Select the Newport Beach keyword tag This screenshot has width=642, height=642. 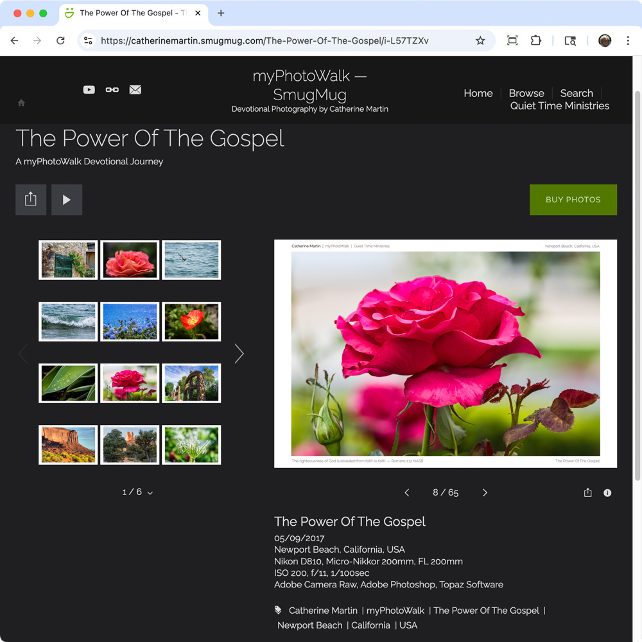309,625
